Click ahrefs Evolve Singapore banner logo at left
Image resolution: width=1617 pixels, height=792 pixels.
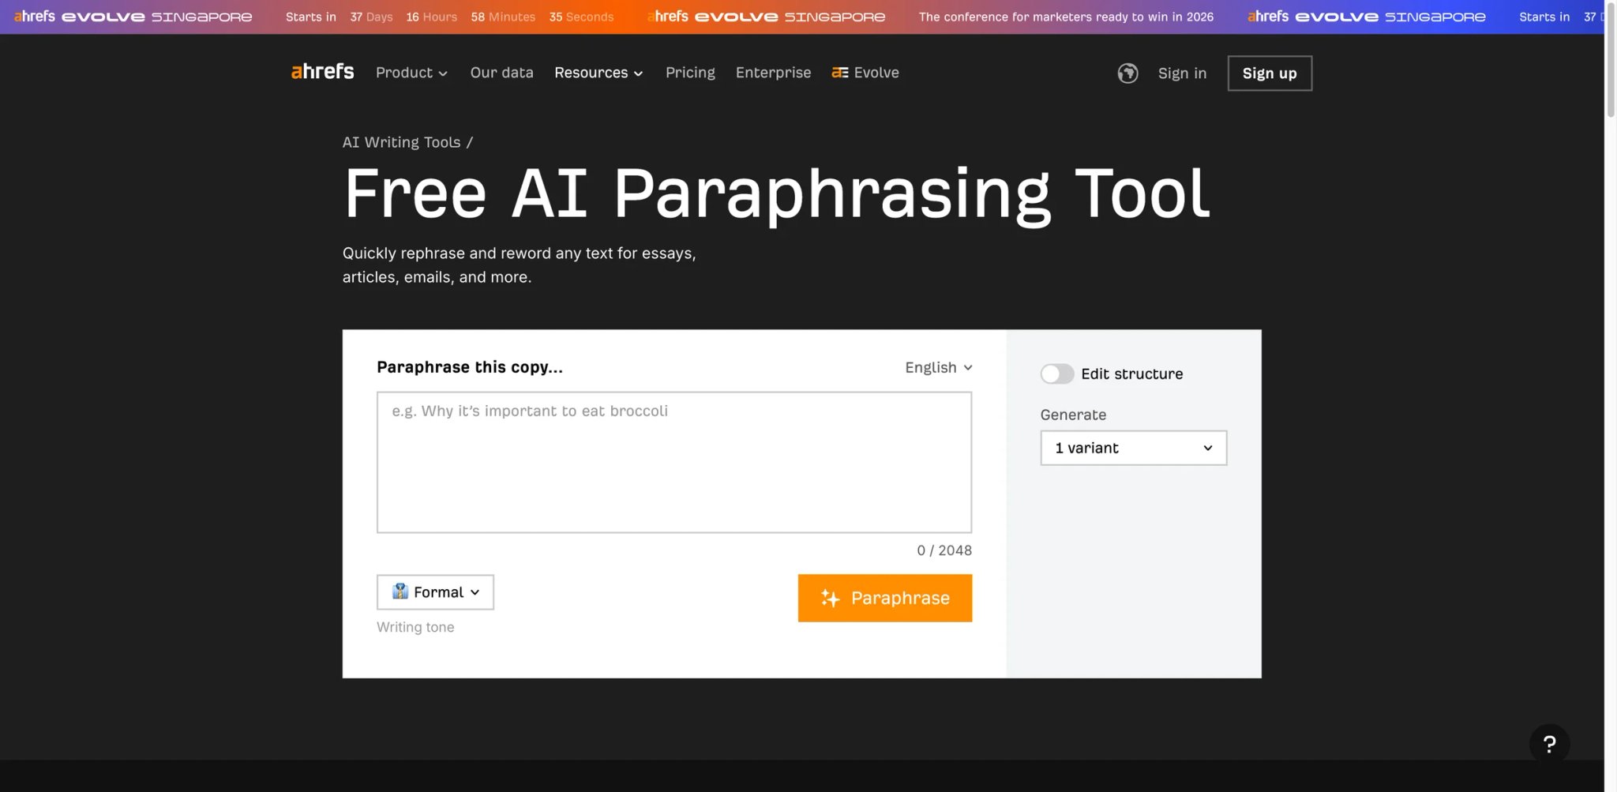(133, 17)
